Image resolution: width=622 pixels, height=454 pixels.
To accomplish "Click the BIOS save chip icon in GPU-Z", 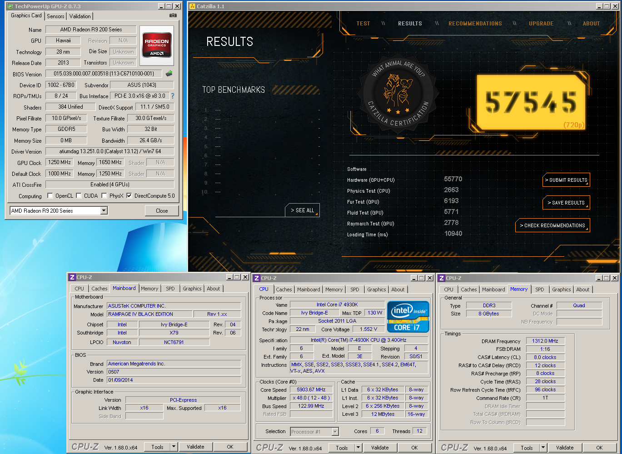I will pyautogui.click(x=169, y=73).
